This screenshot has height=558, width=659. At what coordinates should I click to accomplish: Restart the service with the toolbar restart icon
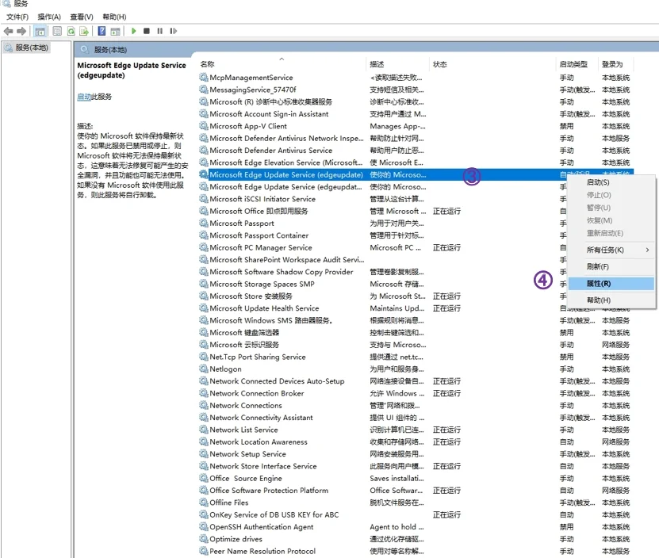click(x=173, y=31)
